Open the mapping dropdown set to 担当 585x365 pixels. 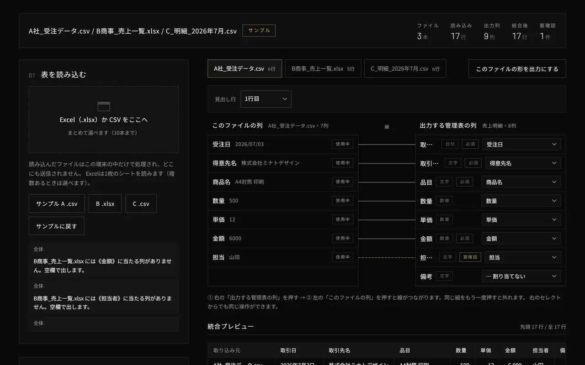click(x=523, y=257)
